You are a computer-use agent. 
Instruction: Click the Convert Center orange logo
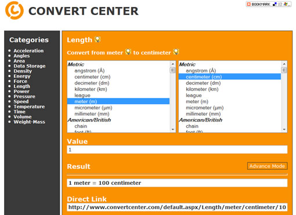pyautogui.click(x=15, y=10)
